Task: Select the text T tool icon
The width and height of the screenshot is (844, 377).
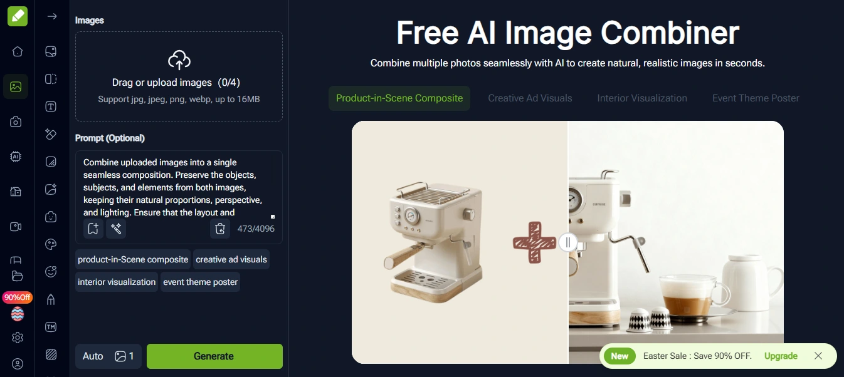Action: tap(51, 106)
